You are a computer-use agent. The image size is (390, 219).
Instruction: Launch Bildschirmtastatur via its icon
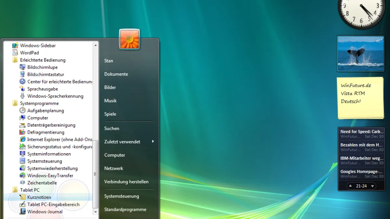22,74
